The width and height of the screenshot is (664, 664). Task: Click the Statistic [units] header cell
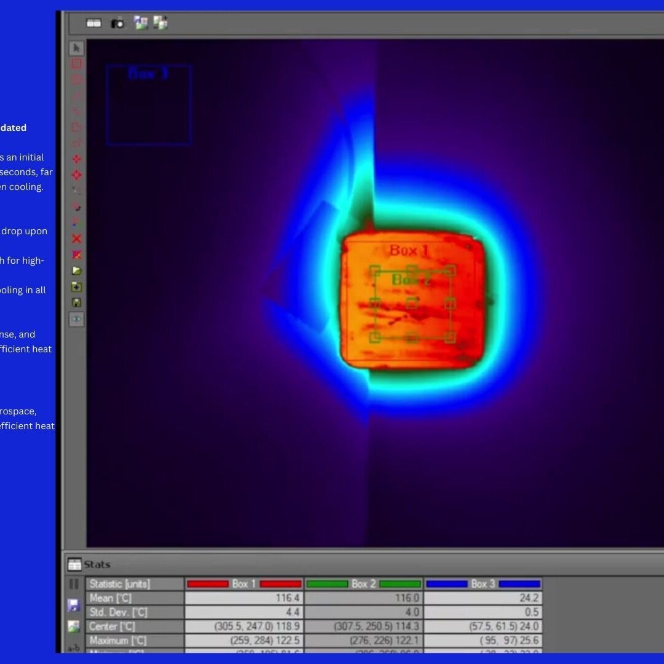click(135, 584)
